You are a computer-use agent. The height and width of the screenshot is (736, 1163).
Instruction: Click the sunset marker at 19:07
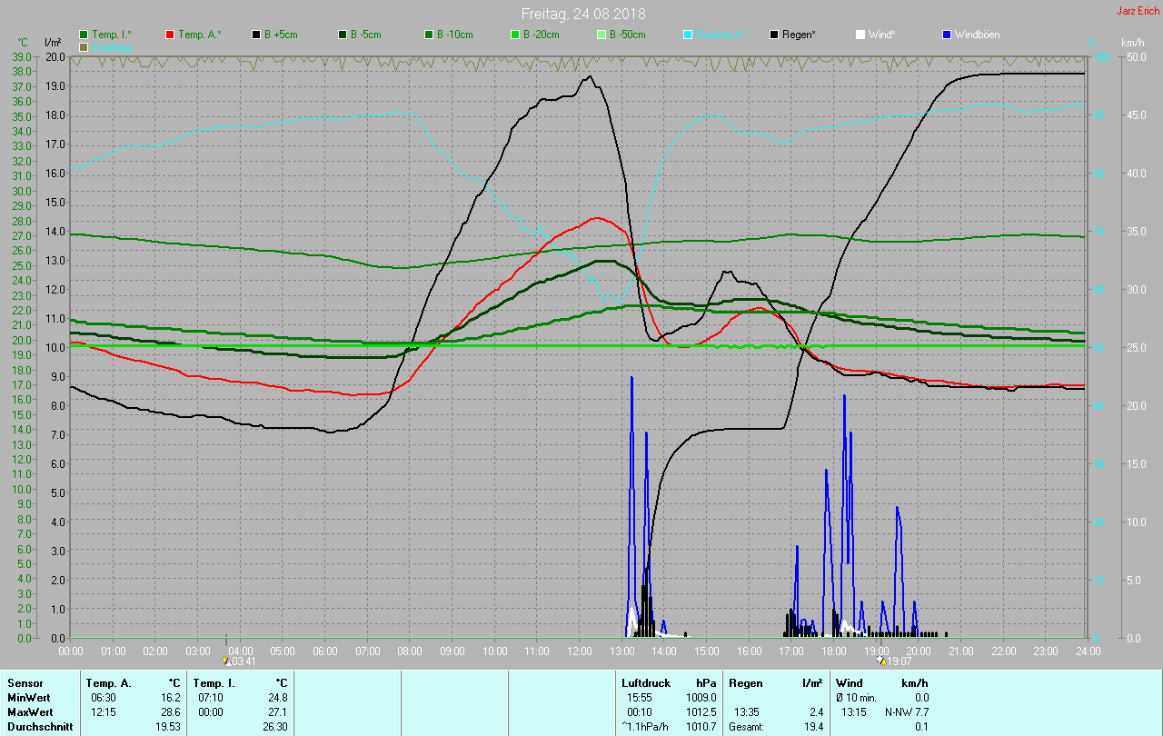(880, 661)
